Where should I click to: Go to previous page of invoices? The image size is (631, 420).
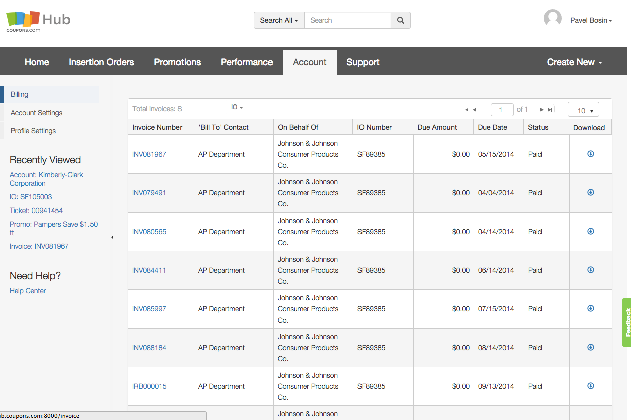click(x=474, y=110)
